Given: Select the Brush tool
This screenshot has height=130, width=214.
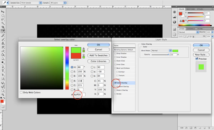Looking at the screenshot, I should click(3, 40).
